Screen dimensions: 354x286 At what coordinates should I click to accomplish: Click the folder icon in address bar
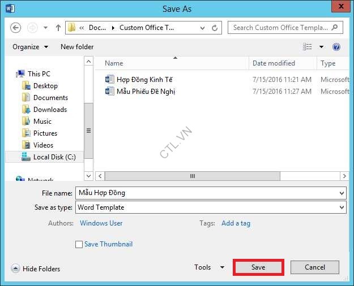pos(71,28)
